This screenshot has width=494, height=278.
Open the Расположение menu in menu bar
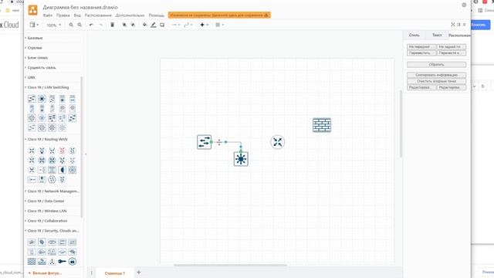(x=98, y=15)
